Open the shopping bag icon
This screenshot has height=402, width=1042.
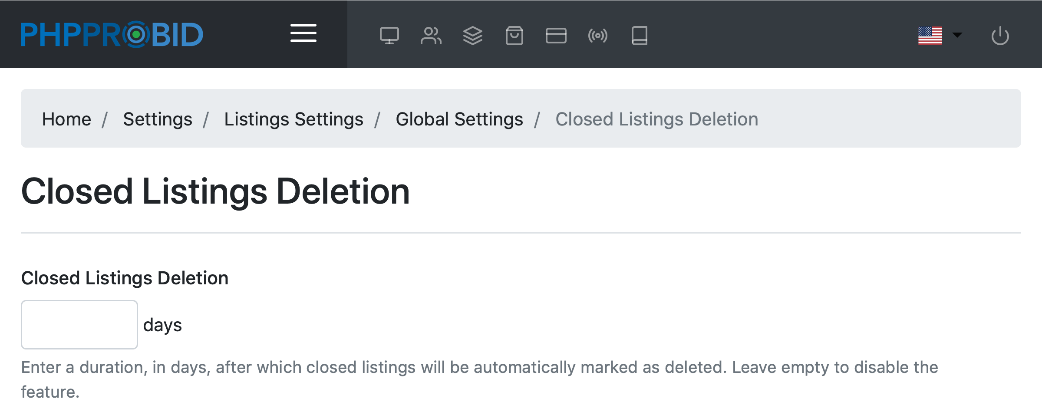point(514,36)
